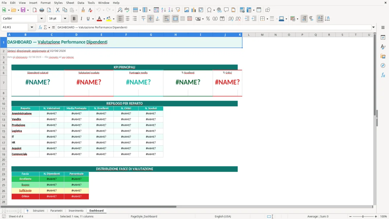Click the Print icon

pyautogui.click(x=42, y=10)
